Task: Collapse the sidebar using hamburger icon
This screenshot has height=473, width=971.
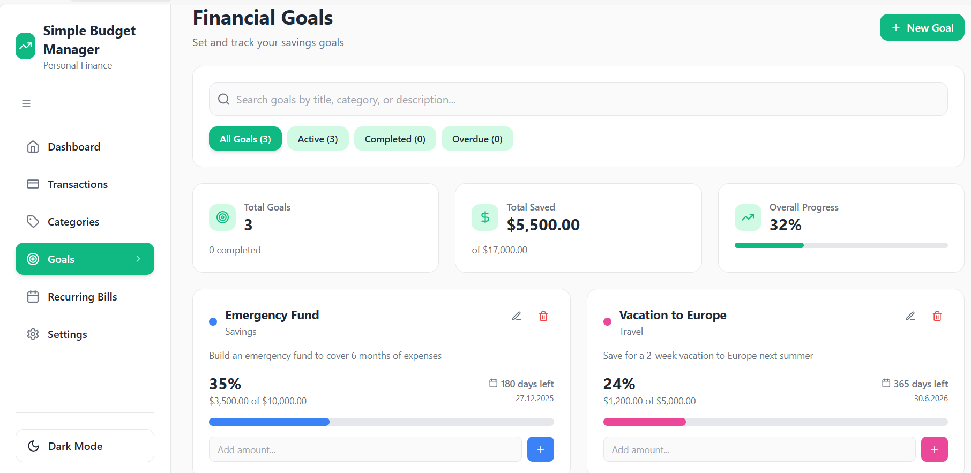Action: pyautogui.click(x=26, y=103)
